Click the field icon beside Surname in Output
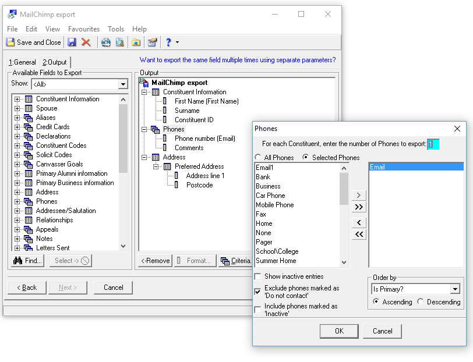This screenshot has height=362, width=473. coord(165,111)
